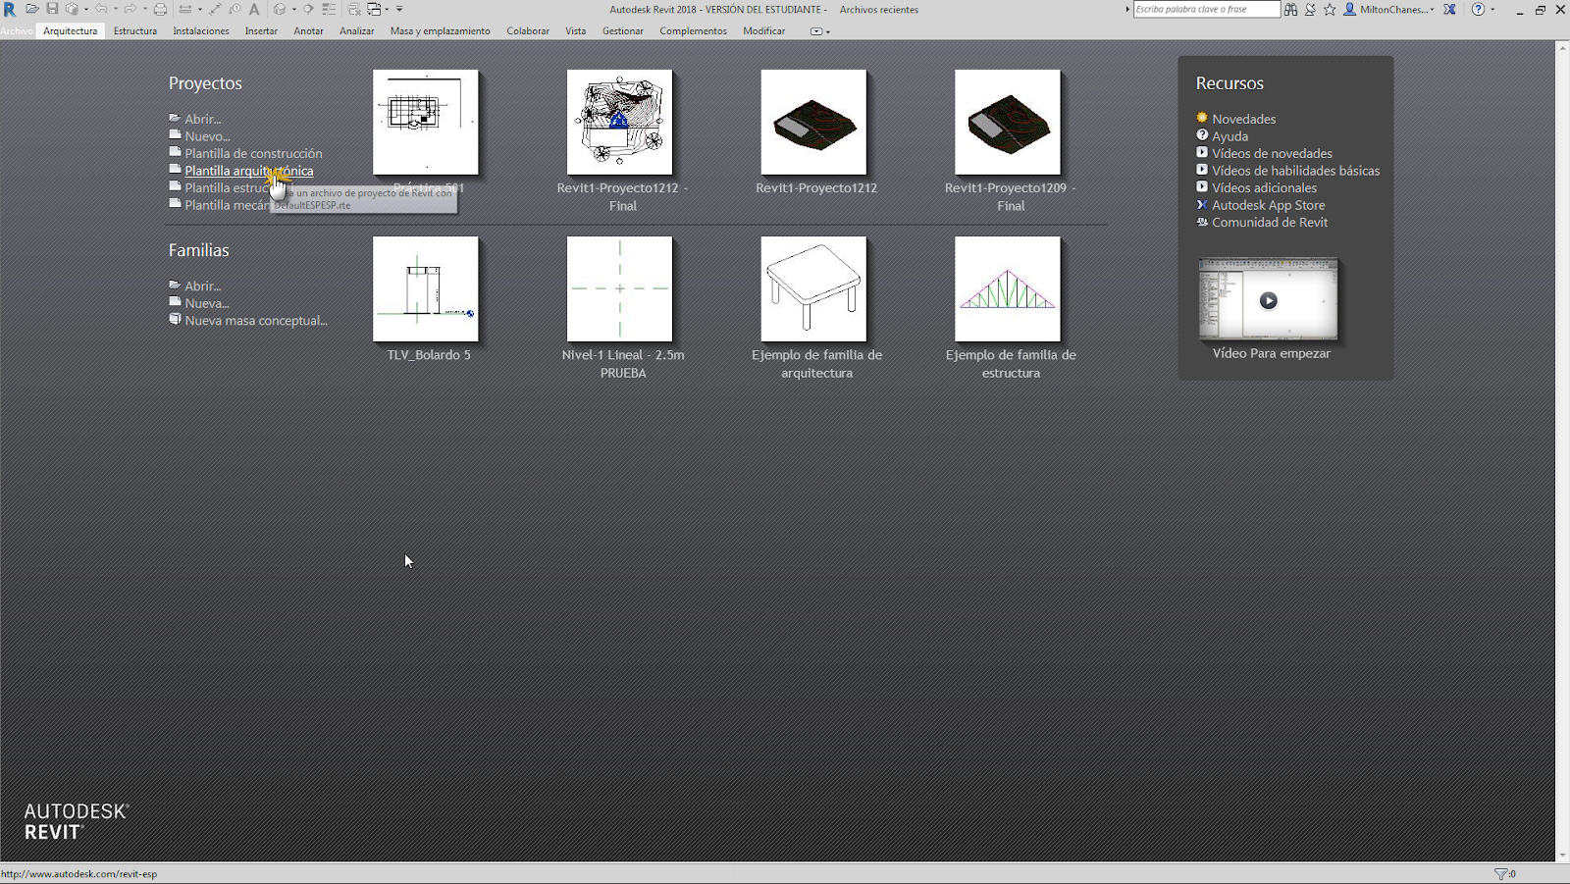Click the user account silhouette icon
Viewport: 1570px width, 884px height.
click(x=1349, y=9)
